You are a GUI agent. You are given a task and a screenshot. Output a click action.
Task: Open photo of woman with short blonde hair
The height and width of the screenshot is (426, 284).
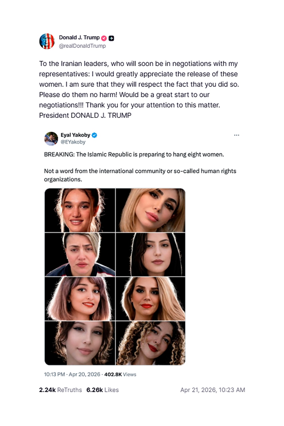coord(80,255)
